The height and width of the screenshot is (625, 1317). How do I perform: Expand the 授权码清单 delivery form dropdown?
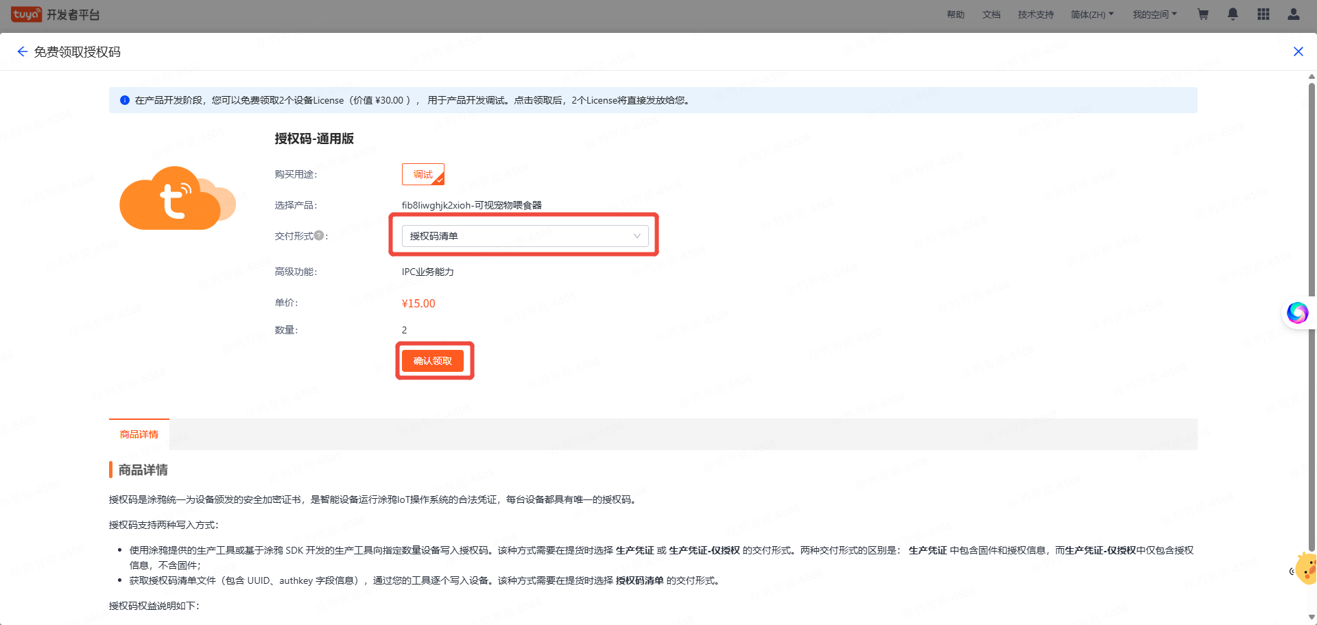[x=525, y=236]
